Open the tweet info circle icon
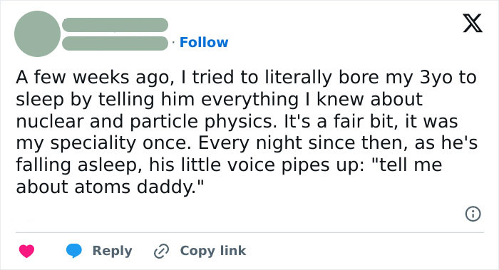The height and width of the screenshot is (270, 499). (473, 214)
